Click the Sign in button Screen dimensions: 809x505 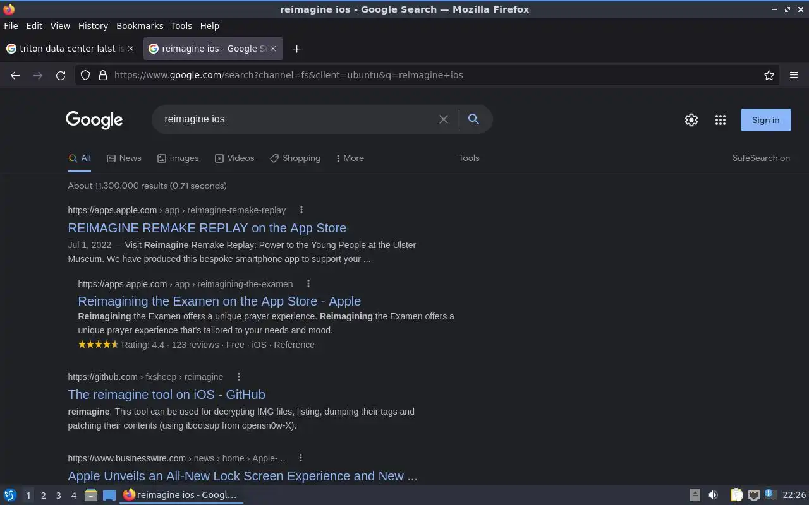pos(765,120)
